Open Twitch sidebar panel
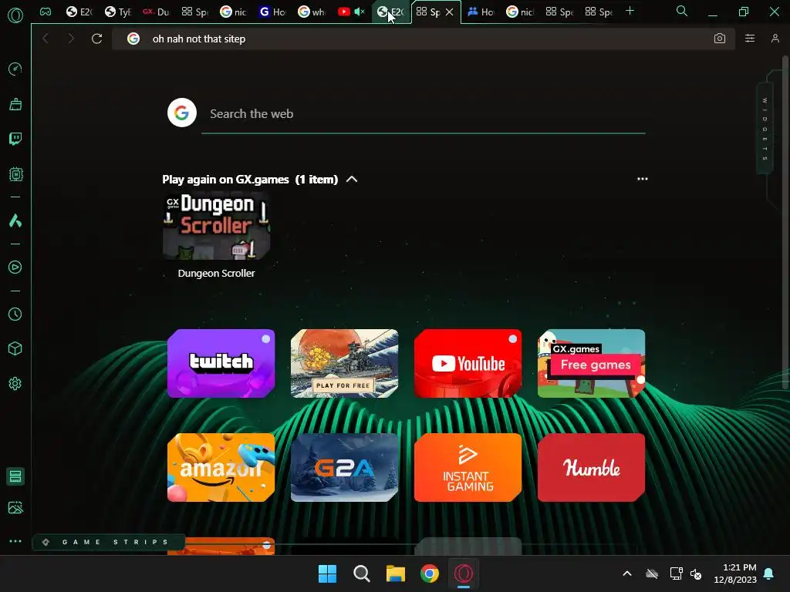Screen dimensions: 790x592 click(x=15, y=139)
